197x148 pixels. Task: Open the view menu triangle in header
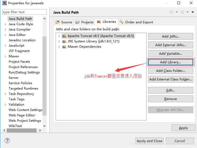tap(193, 12)
